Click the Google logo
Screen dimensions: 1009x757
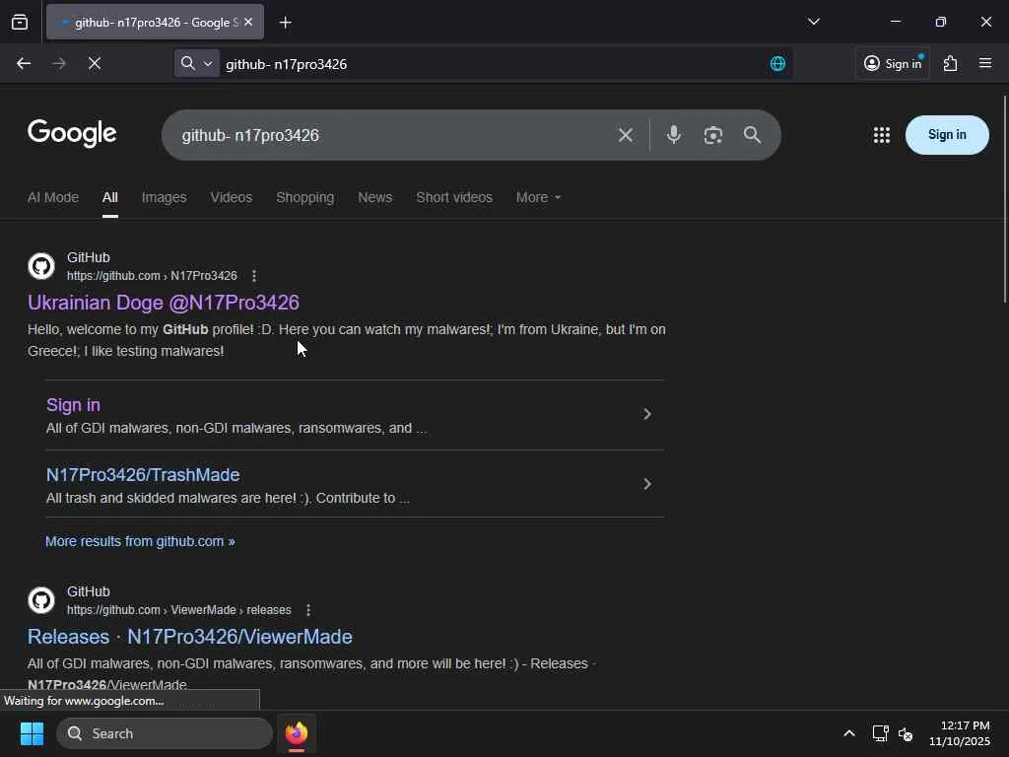tap(72, 133)
